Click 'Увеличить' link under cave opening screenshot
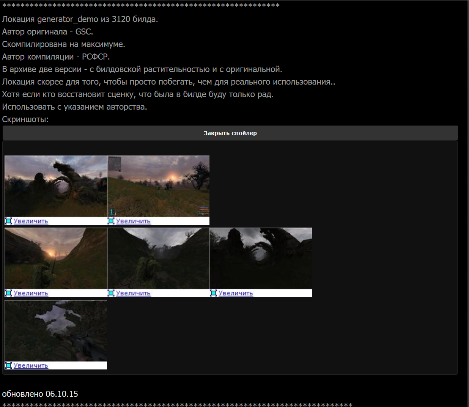Viewport: 469px width, 407px height. [x=31, y=366]
